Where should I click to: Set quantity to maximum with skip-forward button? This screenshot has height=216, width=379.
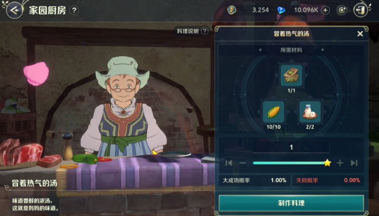[x=354, y=163]
